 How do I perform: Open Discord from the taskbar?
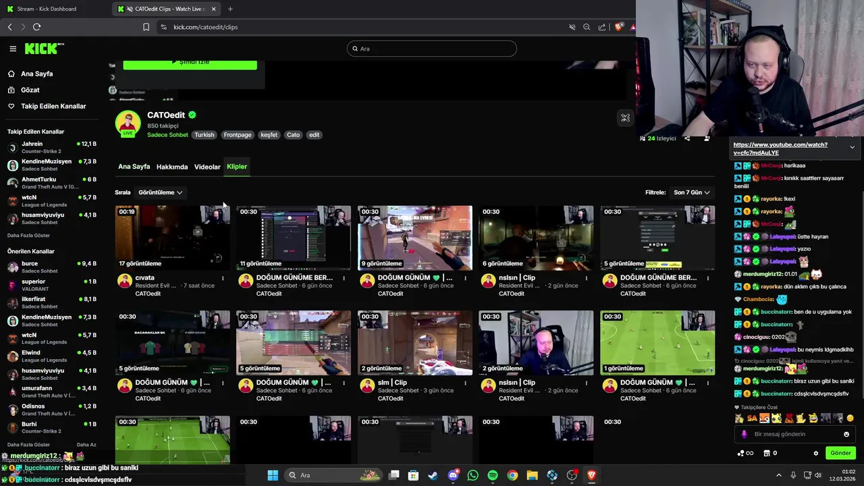click(453, 475)
